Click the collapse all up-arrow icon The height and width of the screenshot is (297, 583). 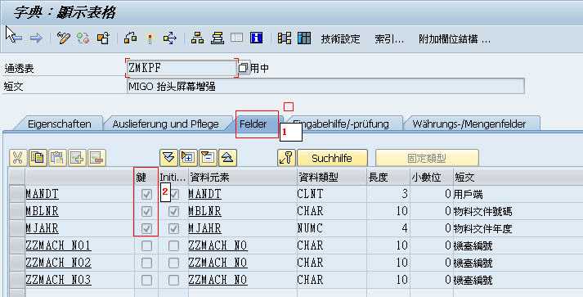228,158
